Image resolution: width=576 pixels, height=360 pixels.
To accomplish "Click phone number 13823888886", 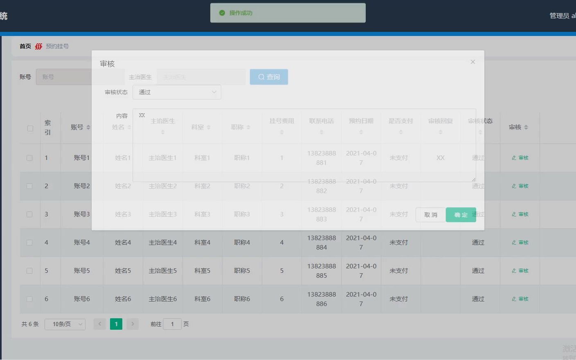I will [322, 299].
